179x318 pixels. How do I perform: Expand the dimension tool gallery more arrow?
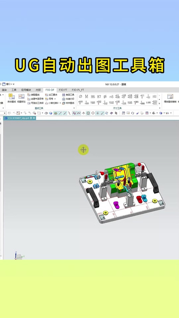pyautogui.click(x=159, y=104)
